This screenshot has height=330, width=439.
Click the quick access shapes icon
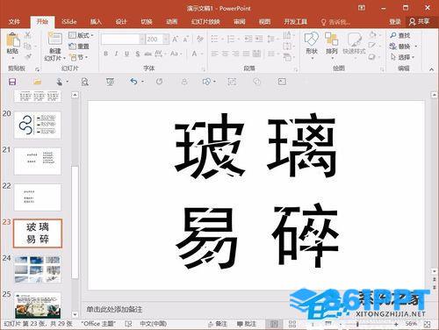tap(206, 82)
